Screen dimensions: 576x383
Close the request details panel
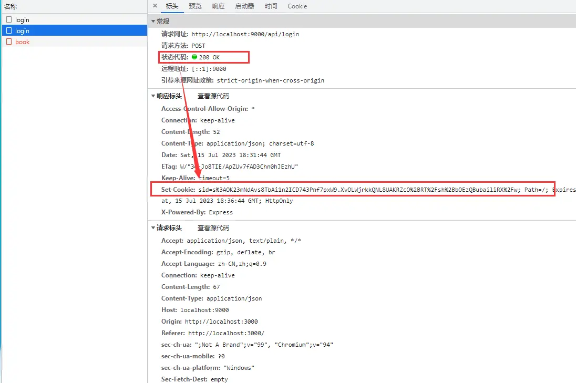[155, 6]
